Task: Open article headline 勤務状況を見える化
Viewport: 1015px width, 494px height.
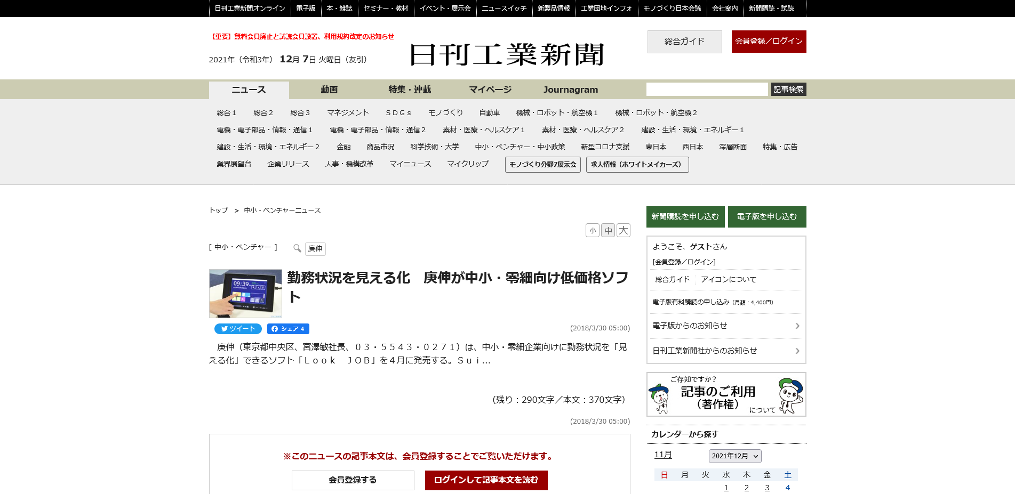Action: (458, 287)
